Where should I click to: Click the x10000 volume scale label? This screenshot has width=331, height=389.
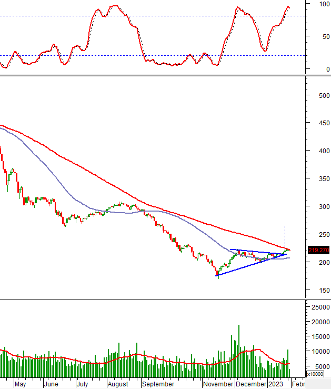coord(315,374)
